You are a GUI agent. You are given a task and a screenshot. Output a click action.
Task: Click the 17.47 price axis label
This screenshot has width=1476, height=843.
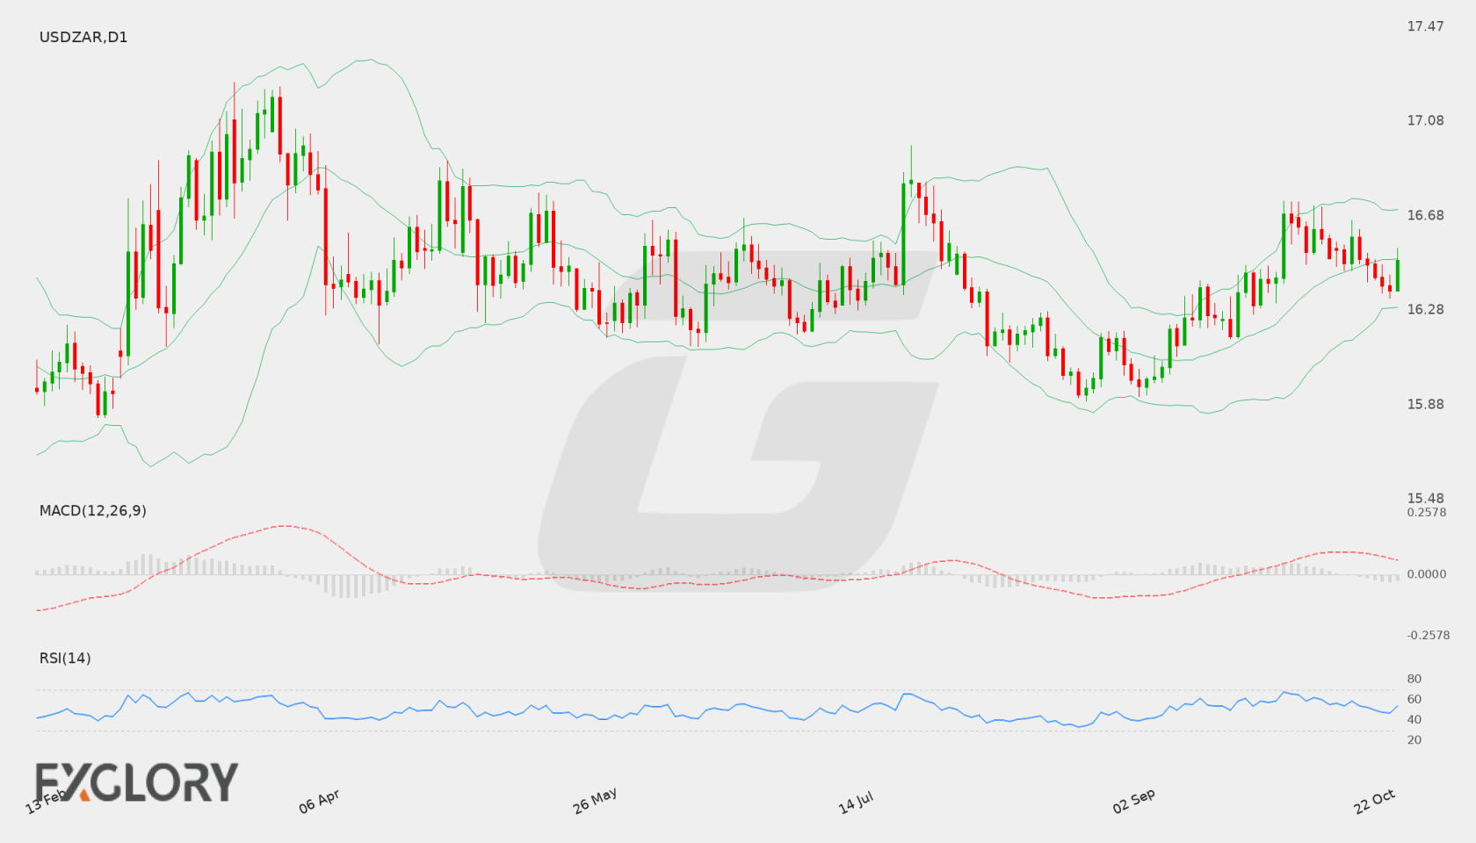(1425, 26)
